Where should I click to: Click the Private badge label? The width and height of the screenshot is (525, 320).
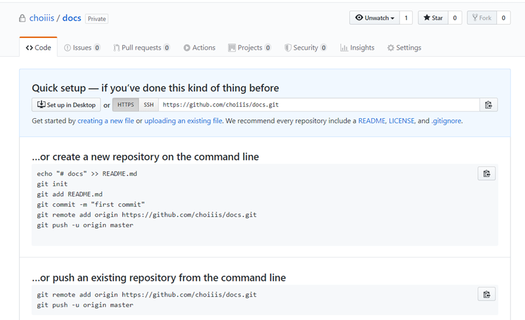pyautogui.click(x=97, y=19)
